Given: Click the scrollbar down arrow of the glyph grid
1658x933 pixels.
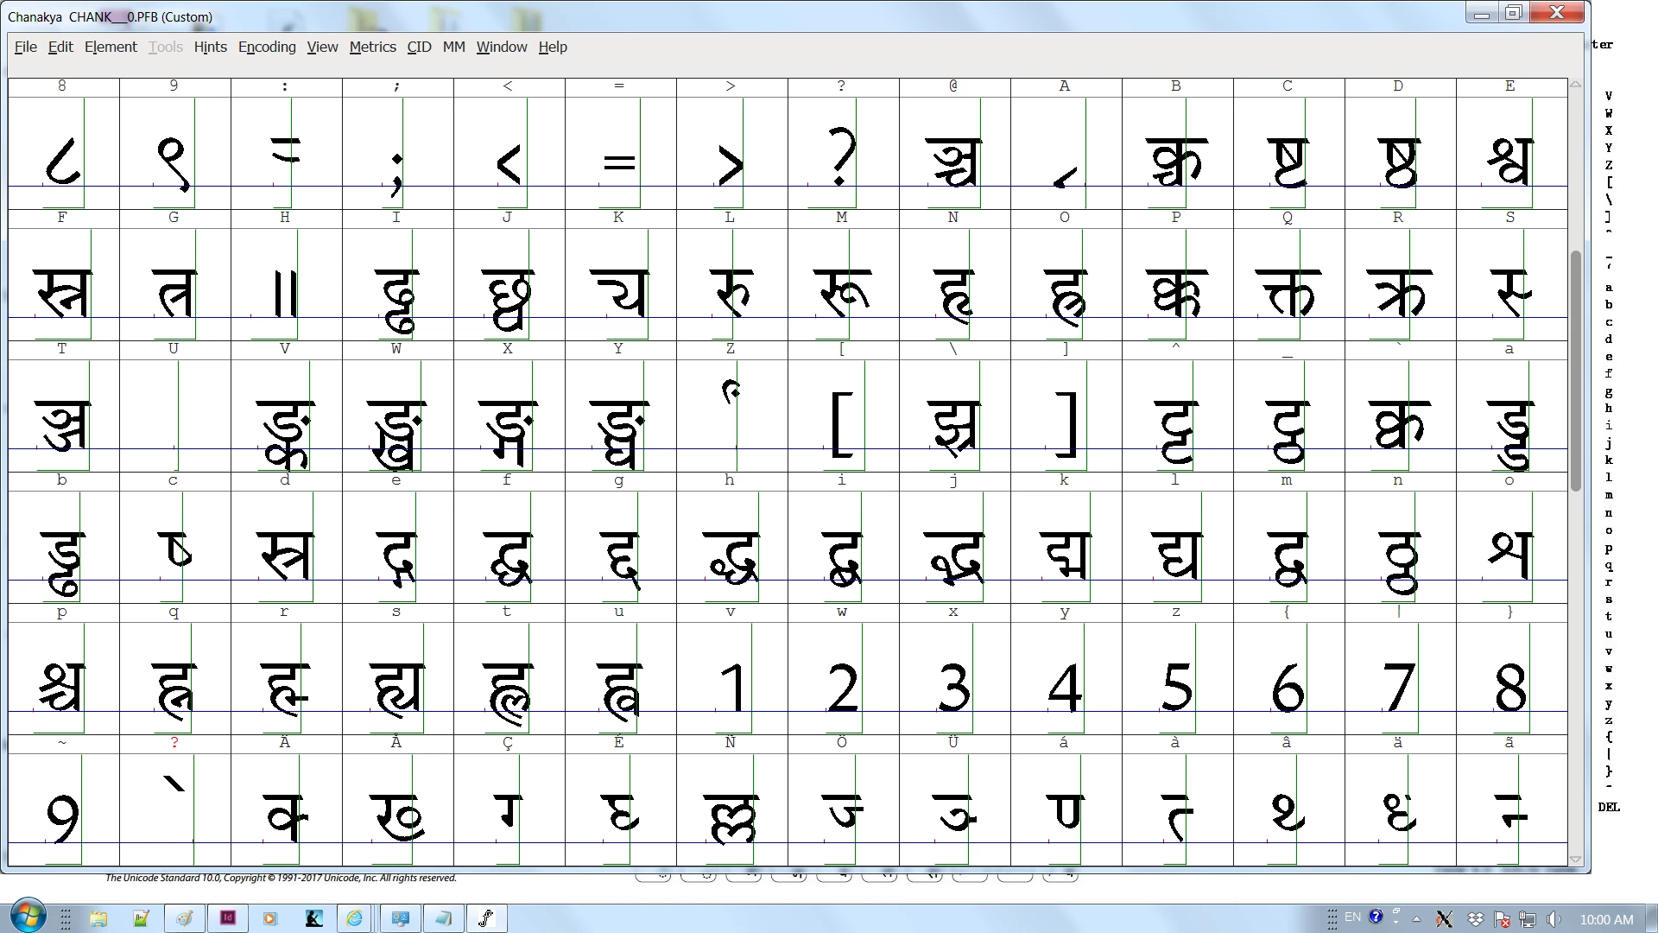Looking at the screenshot, I should point(1575,860).
